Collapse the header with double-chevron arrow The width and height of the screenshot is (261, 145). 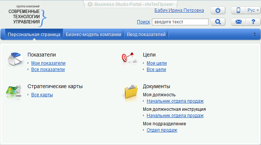[x=254, y=34]
